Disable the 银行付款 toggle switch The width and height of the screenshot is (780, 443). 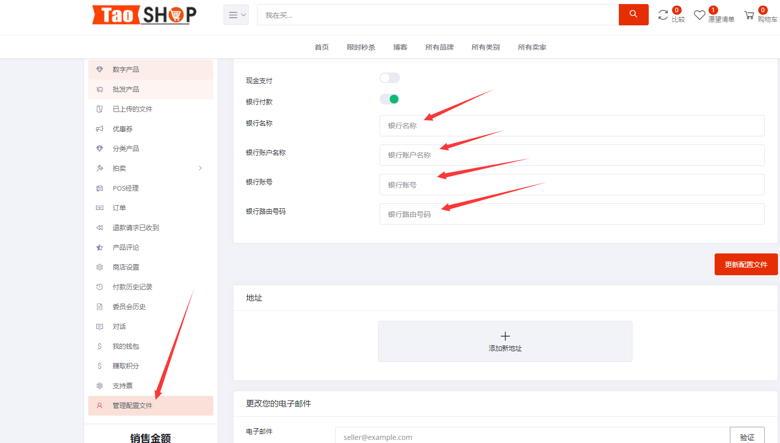point(389,99)
